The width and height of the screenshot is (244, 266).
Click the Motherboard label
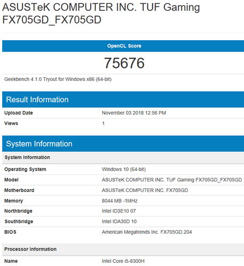click(19, 190)
